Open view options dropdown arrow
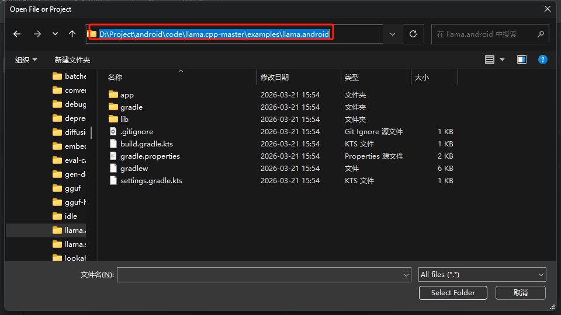Screen dimensions: 561x315 tap(503, 60)
